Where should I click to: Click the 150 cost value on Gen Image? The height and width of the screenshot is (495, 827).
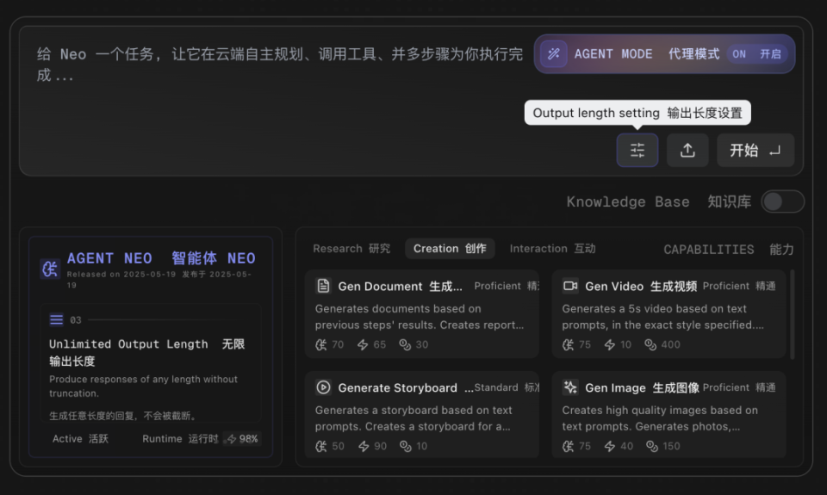(x=671, y=447)
